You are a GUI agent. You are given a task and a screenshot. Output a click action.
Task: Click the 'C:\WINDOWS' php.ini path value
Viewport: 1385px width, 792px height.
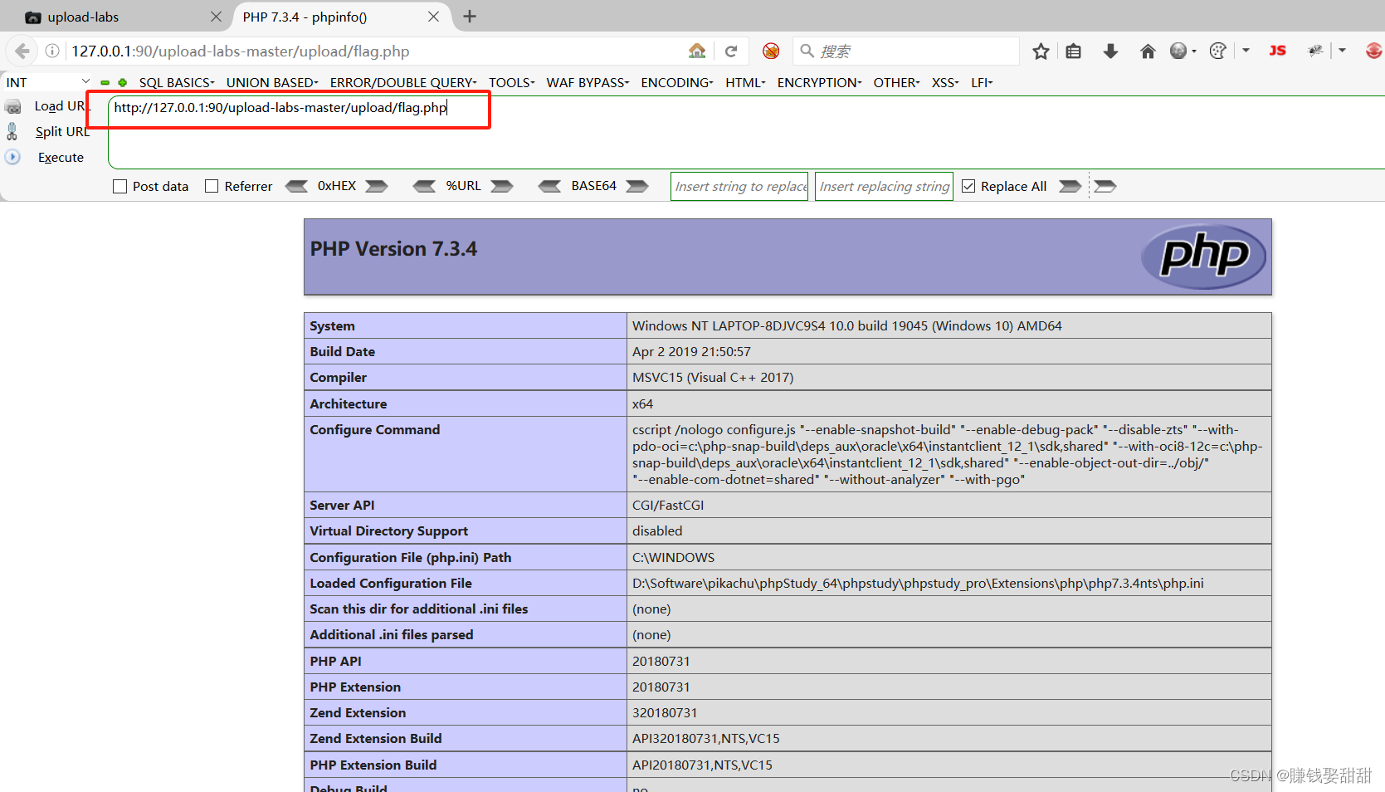(x=673, y=557)
